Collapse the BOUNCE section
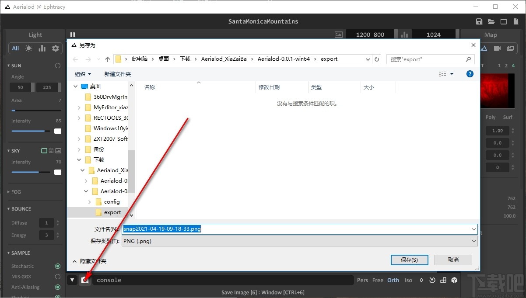This screenshot has height=298, width=526. click(x=8, y=209)
